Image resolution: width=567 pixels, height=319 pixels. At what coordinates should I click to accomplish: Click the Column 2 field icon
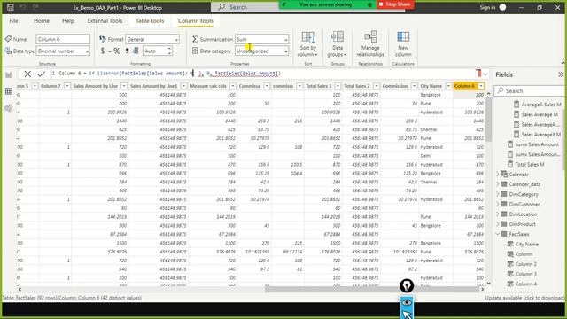[x=510, y=264]
